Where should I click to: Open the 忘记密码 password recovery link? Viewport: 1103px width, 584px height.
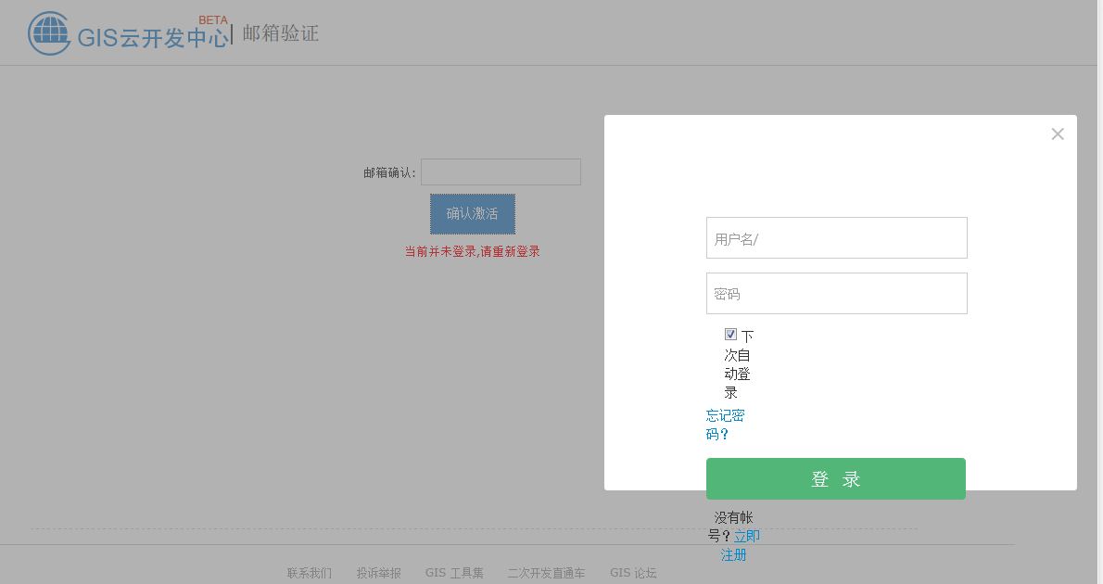pyautogui.click(x=725, y=425)
